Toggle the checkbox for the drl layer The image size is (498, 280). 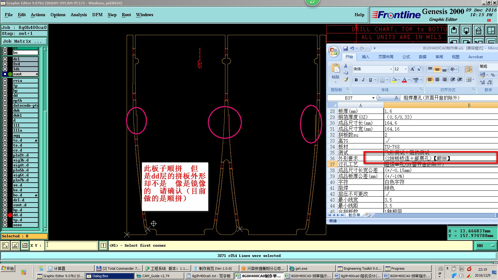[x=5, y=59]
